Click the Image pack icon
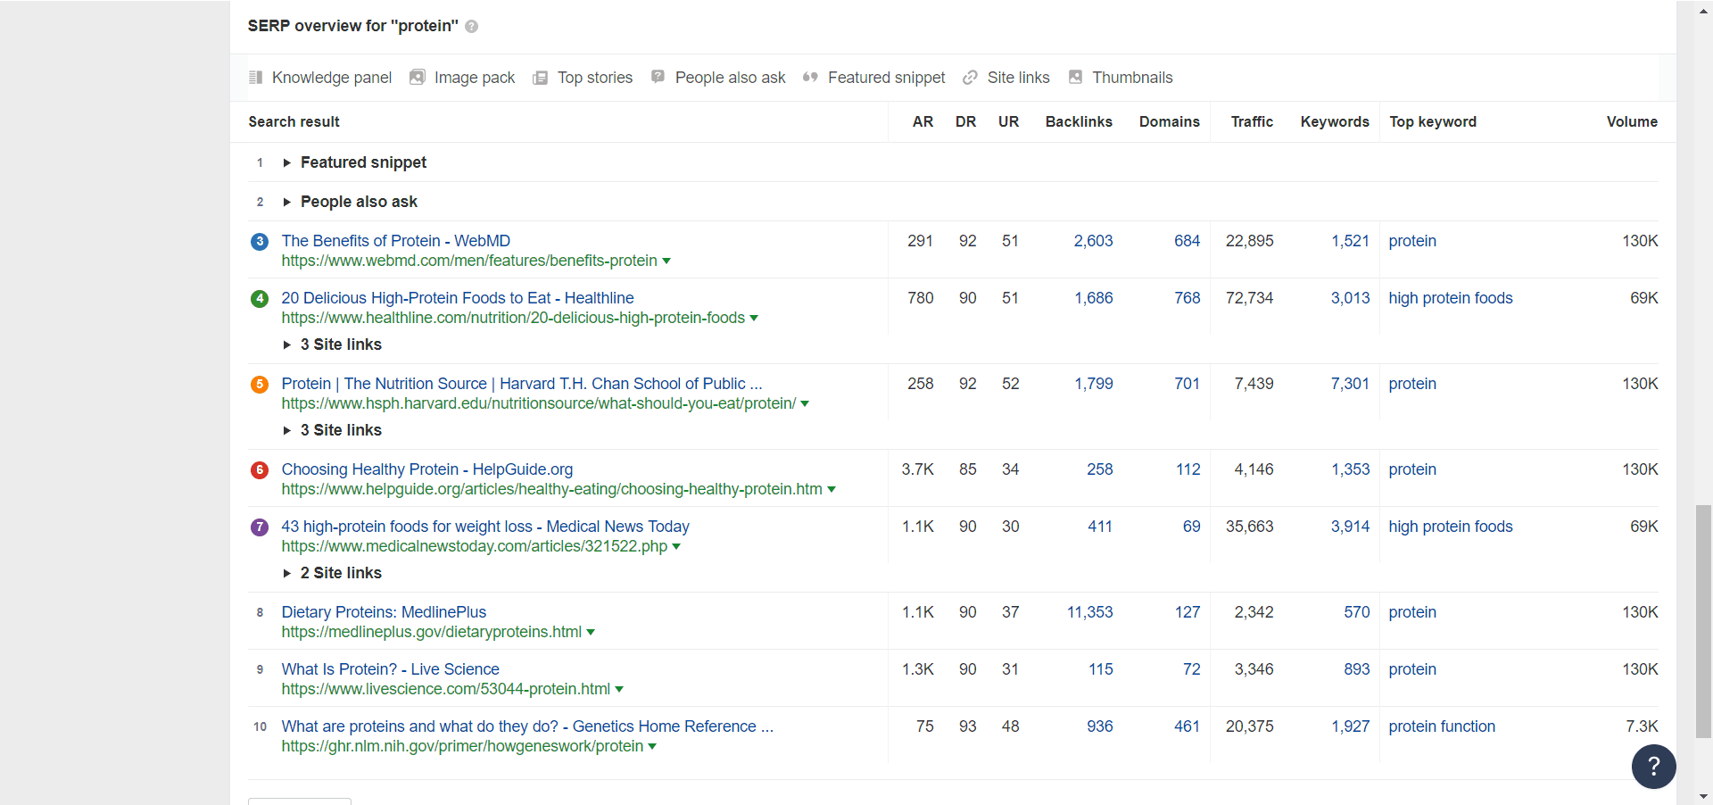This screenshot has width=1713, height=805. click(417, 78)
